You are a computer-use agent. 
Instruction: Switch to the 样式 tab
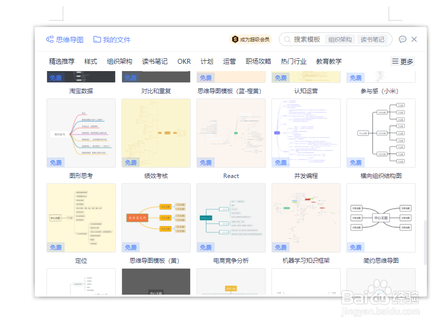91,61
